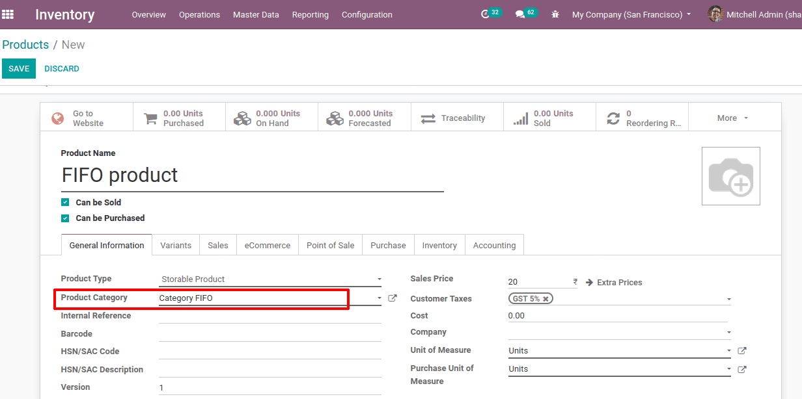Click Mitchell Admin avatar picture
This screenshot has width=802, height=399.
715,14
